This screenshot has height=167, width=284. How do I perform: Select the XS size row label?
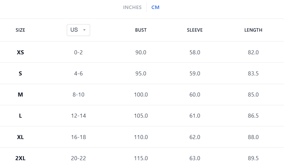tap(21, 52)
